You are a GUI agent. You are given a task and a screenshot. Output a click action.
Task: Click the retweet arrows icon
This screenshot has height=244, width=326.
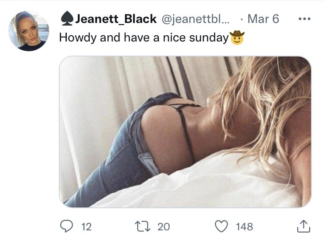click(142, 226)
